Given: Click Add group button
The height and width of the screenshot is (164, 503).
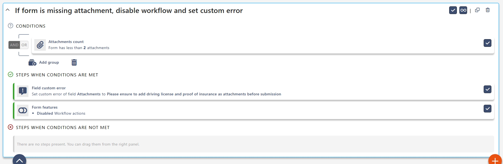Looking at the screenshot, I should pyautogui.click(x=44, y=63).
